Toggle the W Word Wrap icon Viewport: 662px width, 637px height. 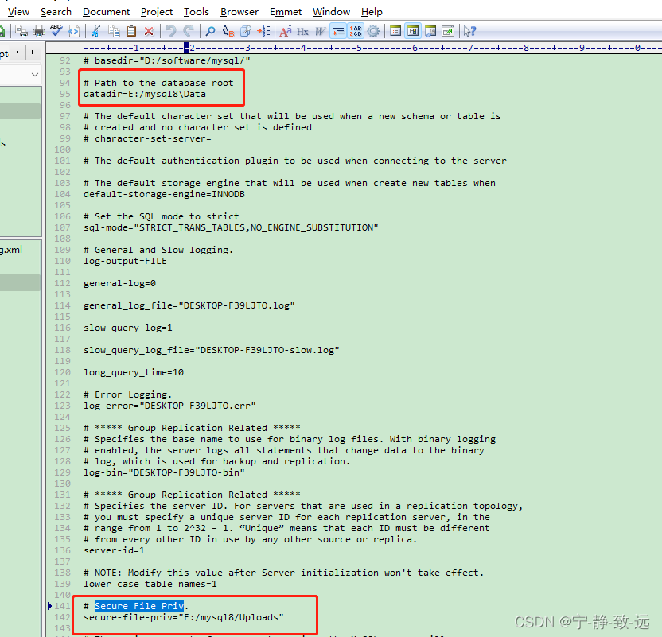(320, 31)
